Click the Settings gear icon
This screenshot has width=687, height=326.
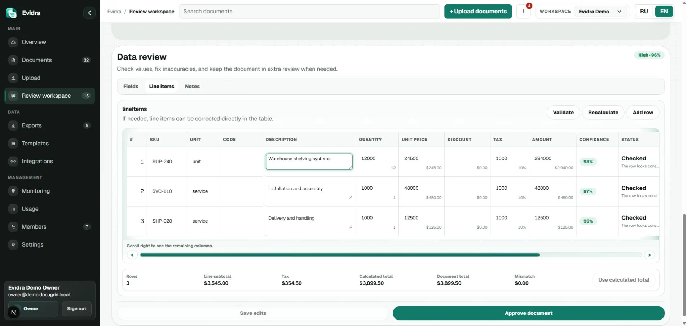point(13,244)
